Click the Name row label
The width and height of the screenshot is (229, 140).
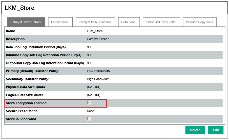(x=11, y=31)
